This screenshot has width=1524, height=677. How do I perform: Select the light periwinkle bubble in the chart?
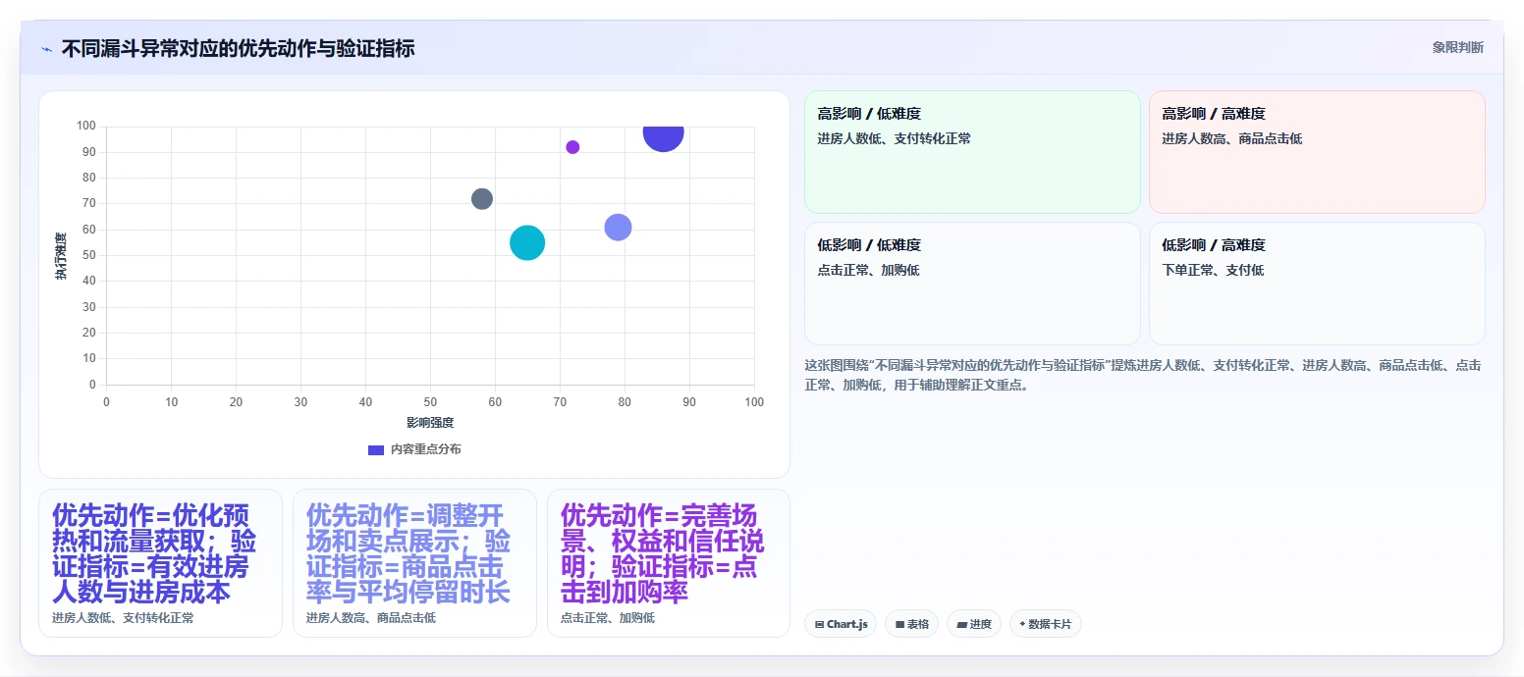tap(618, 227)
